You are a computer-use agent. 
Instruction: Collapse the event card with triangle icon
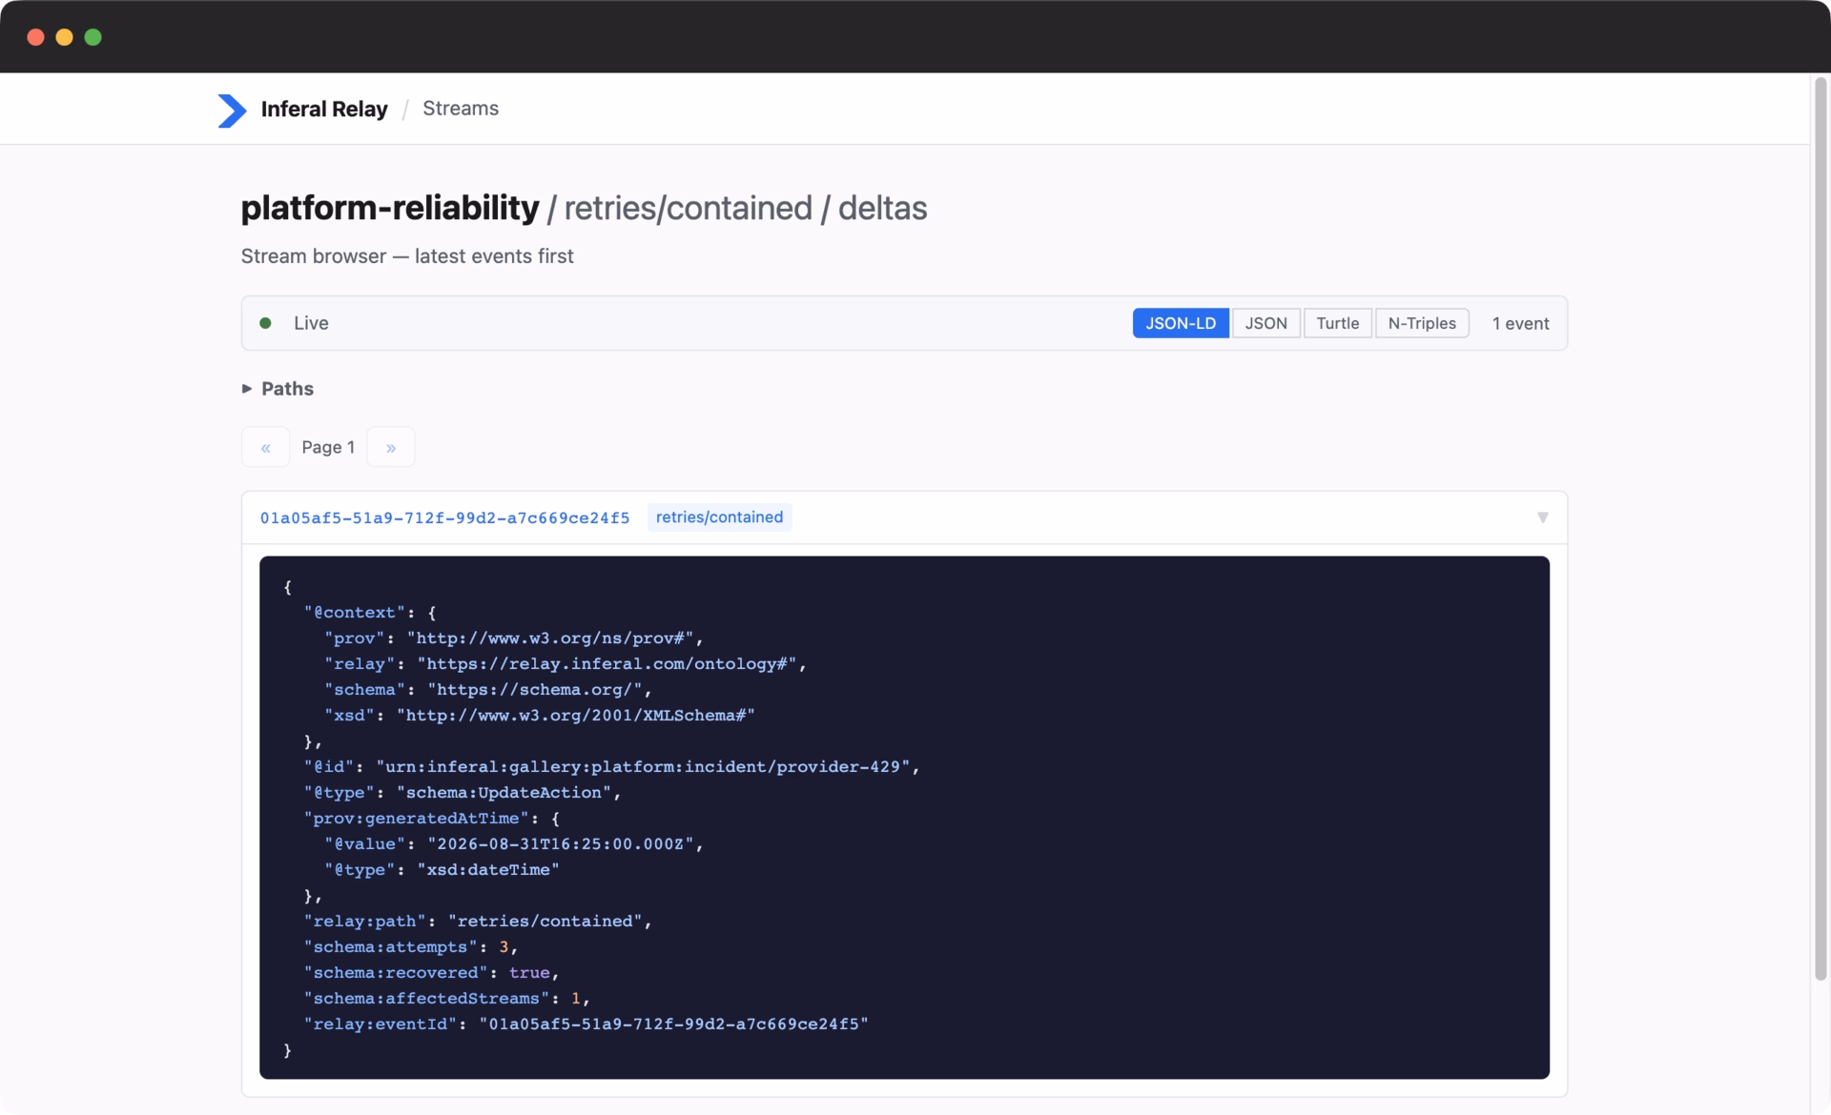tap(1543, 517)
